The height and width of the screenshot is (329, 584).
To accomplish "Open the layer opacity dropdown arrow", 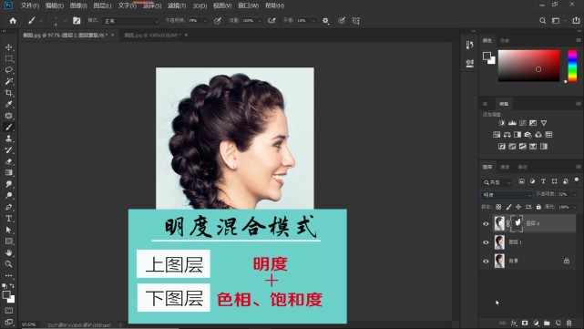I will 575,194.
